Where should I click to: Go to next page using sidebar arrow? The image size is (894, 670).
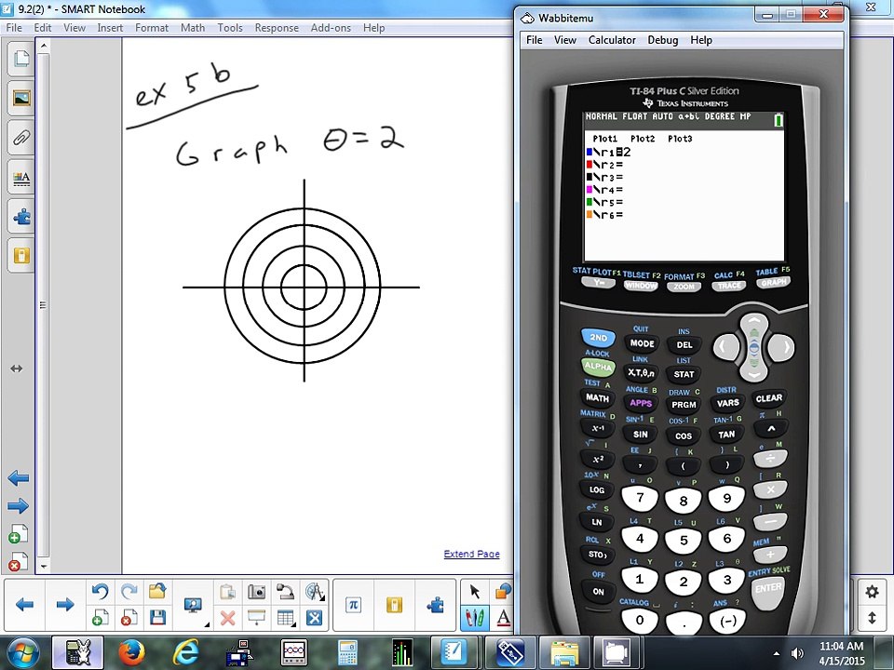pos(19,505)
